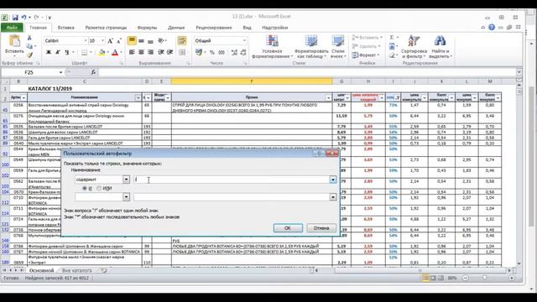Click the zoom in plus button
The height and width of the screenshot is (302, 537).
(512, 278)
